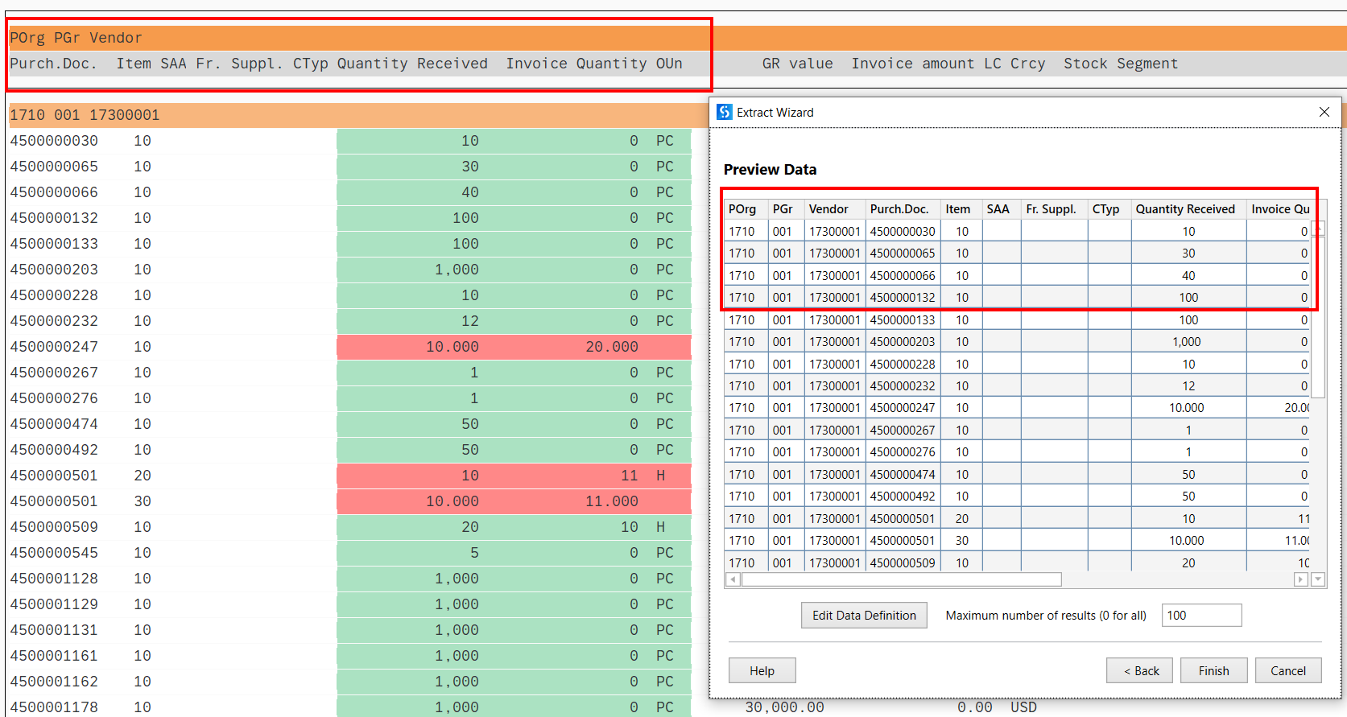Select preview cell with document 4500000247
1347x717 pixels.
[x=902, y=408]
